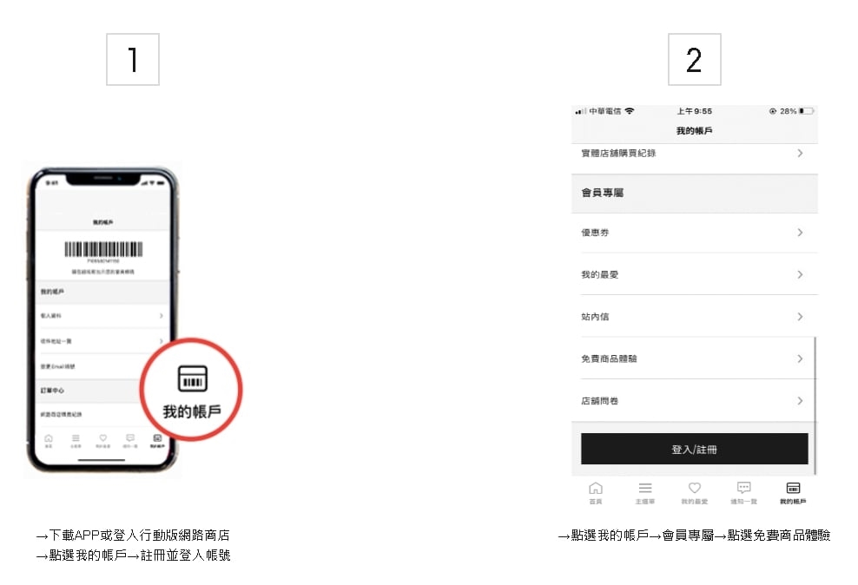858x585 pixels.
Task: Select the 店舖問卷 menu row
Action: (x=694, y=401)
